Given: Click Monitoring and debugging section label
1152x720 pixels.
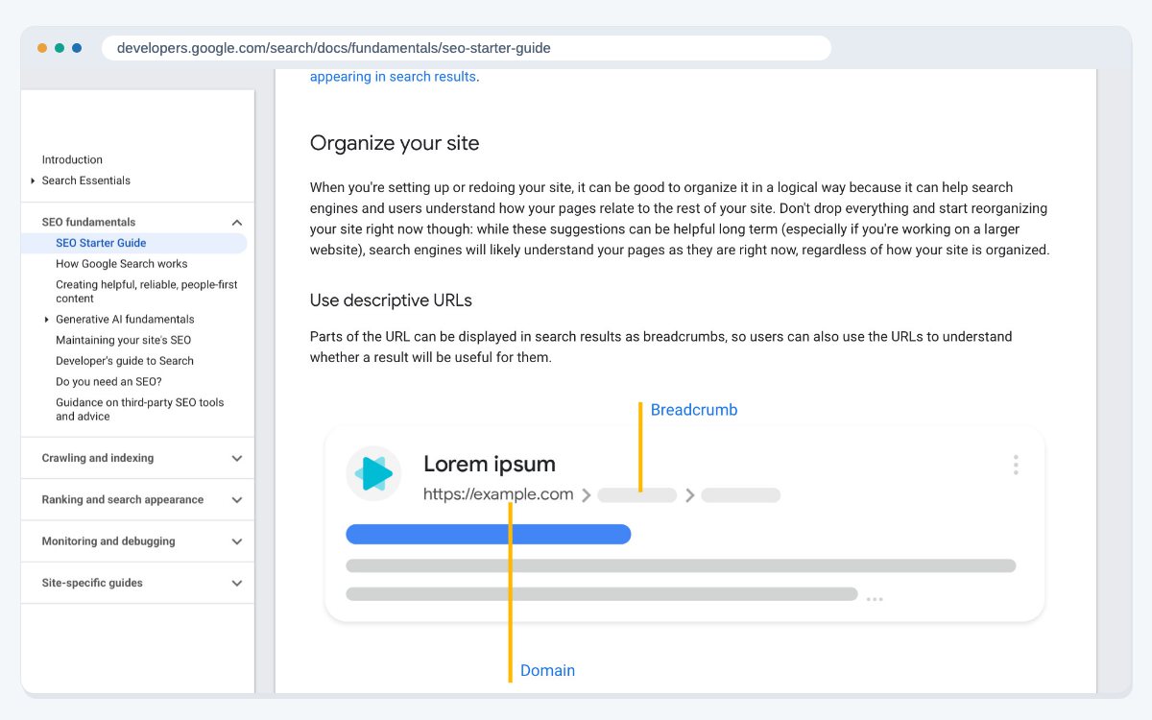Looking at the screenshot, I should pyautogui.click(x=108, y=541).
